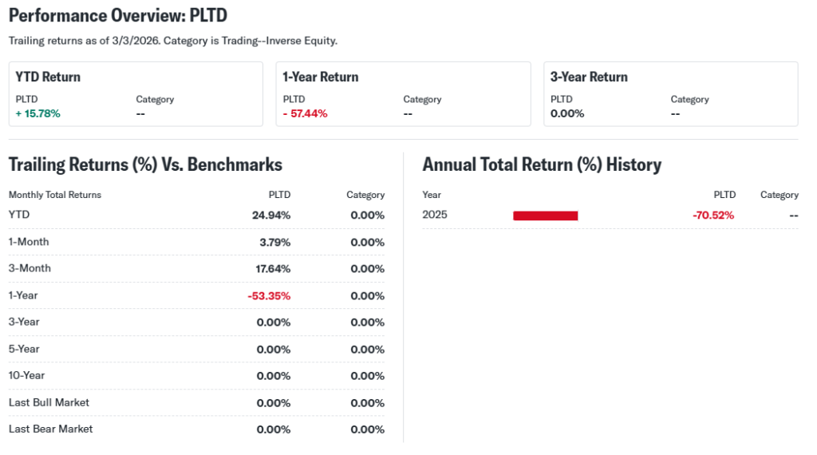The image size is (817, 455).
Task: Click the 10-Year trailing returns row
Action: [x=195, y=375]
